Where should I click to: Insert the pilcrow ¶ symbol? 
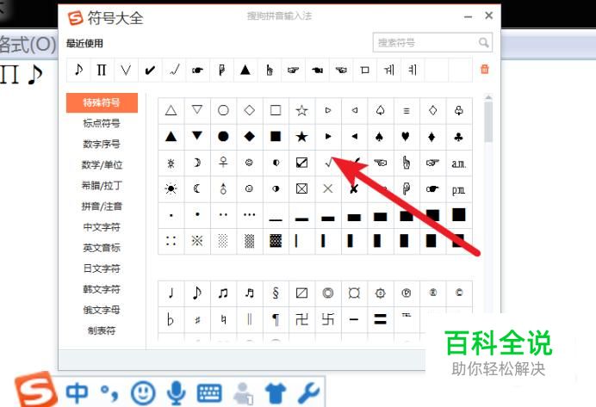point(276,320)
